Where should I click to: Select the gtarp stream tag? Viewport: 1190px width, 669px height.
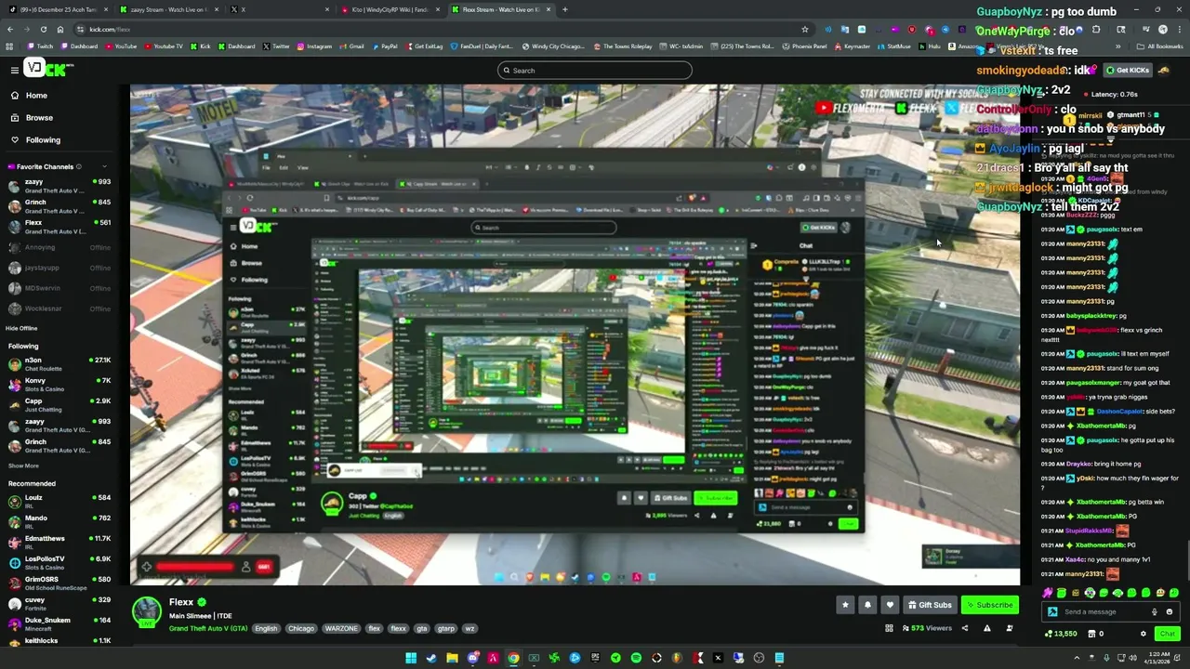pos(446,629)
